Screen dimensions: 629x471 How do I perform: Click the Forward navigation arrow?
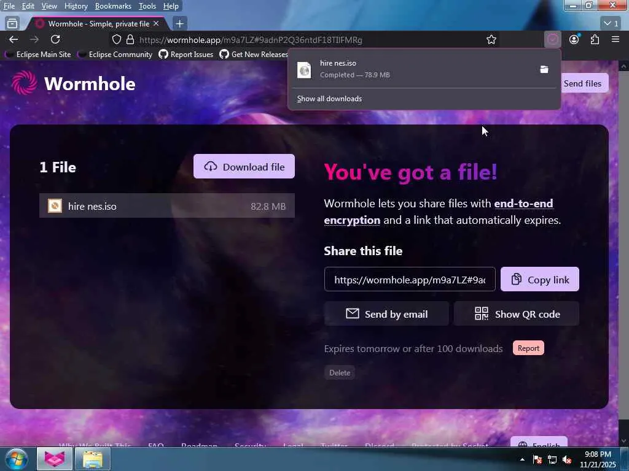34,39
